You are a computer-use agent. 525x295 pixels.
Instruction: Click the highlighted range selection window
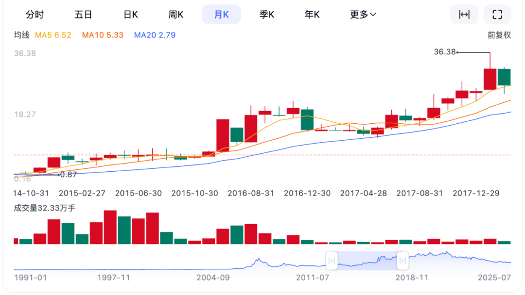tap(367, 261)
